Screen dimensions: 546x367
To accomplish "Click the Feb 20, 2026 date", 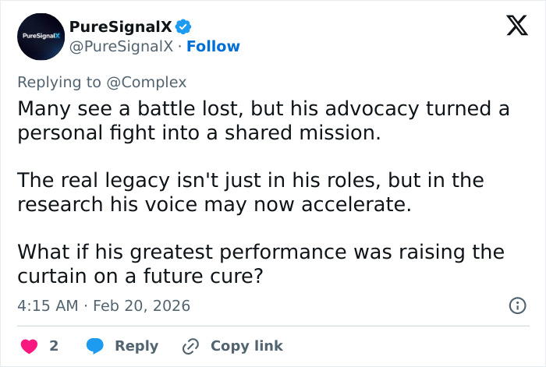I will click(x=141, y=305).
